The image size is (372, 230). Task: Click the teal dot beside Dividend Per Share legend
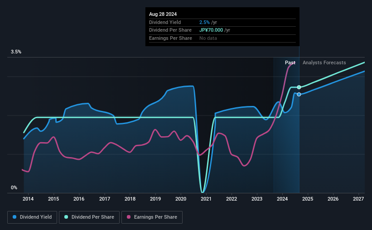click(67, 217)
